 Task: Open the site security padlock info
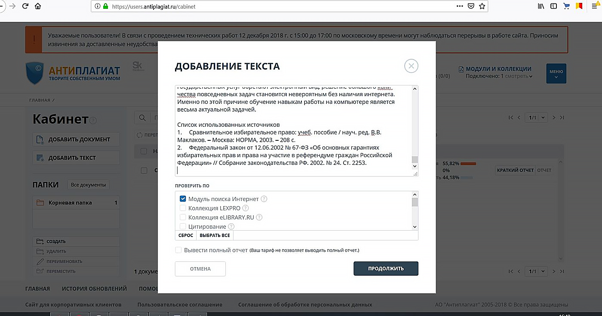(105, 6)
